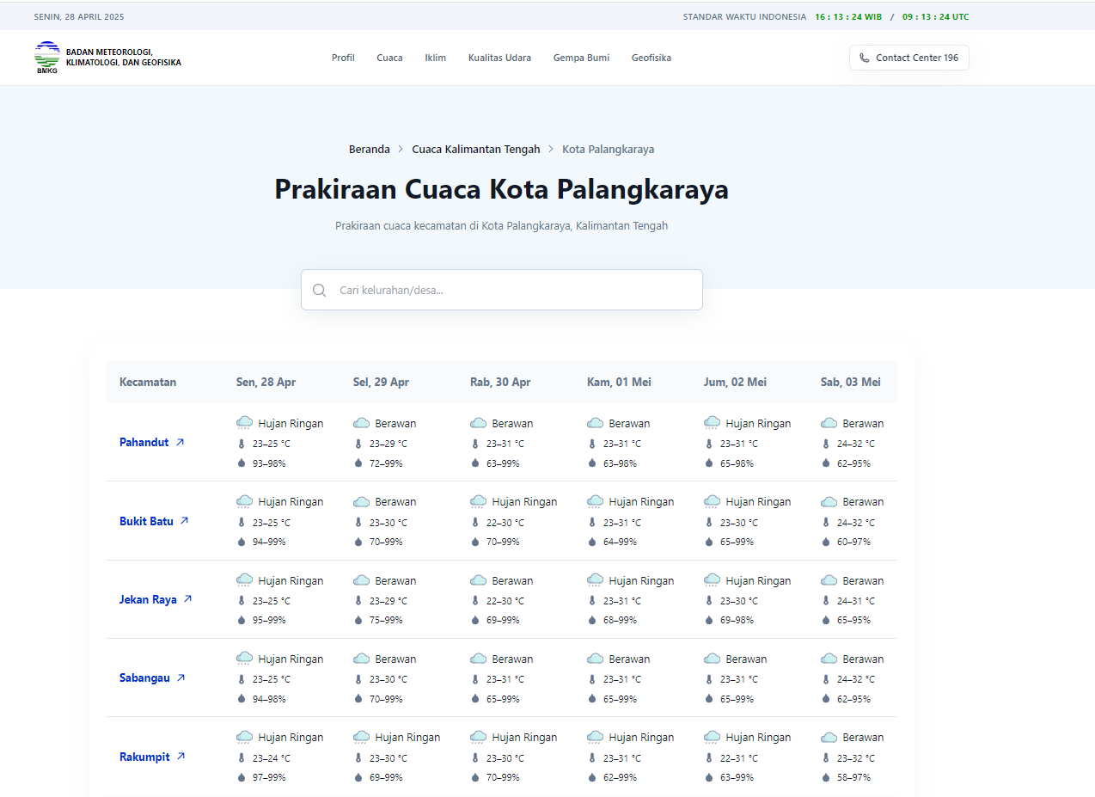Go to Beranda breadcrumb link
Viewport: 1095px width, 797px height.
[x=369, y=149]
